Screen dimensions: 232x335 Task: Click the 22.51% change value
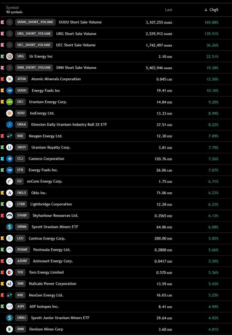pos(212,56)
